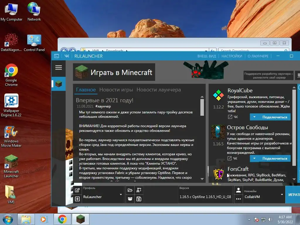
Task: Connect to RoyalCube via Подключиться
Action: pyautogui.click(x=275, y=117)
